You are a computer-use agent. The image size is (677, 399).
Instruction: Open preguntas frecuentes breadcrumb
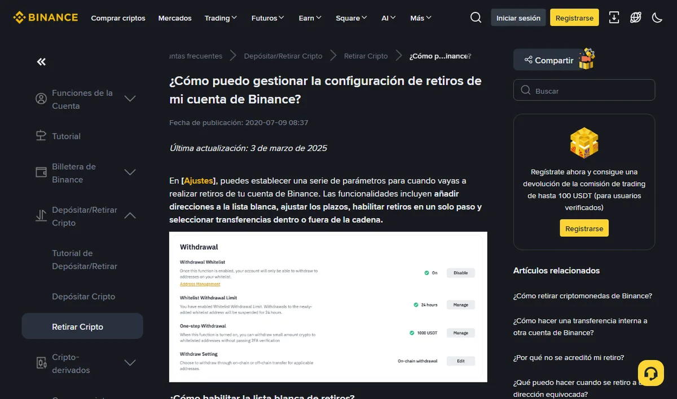point(196,56)
